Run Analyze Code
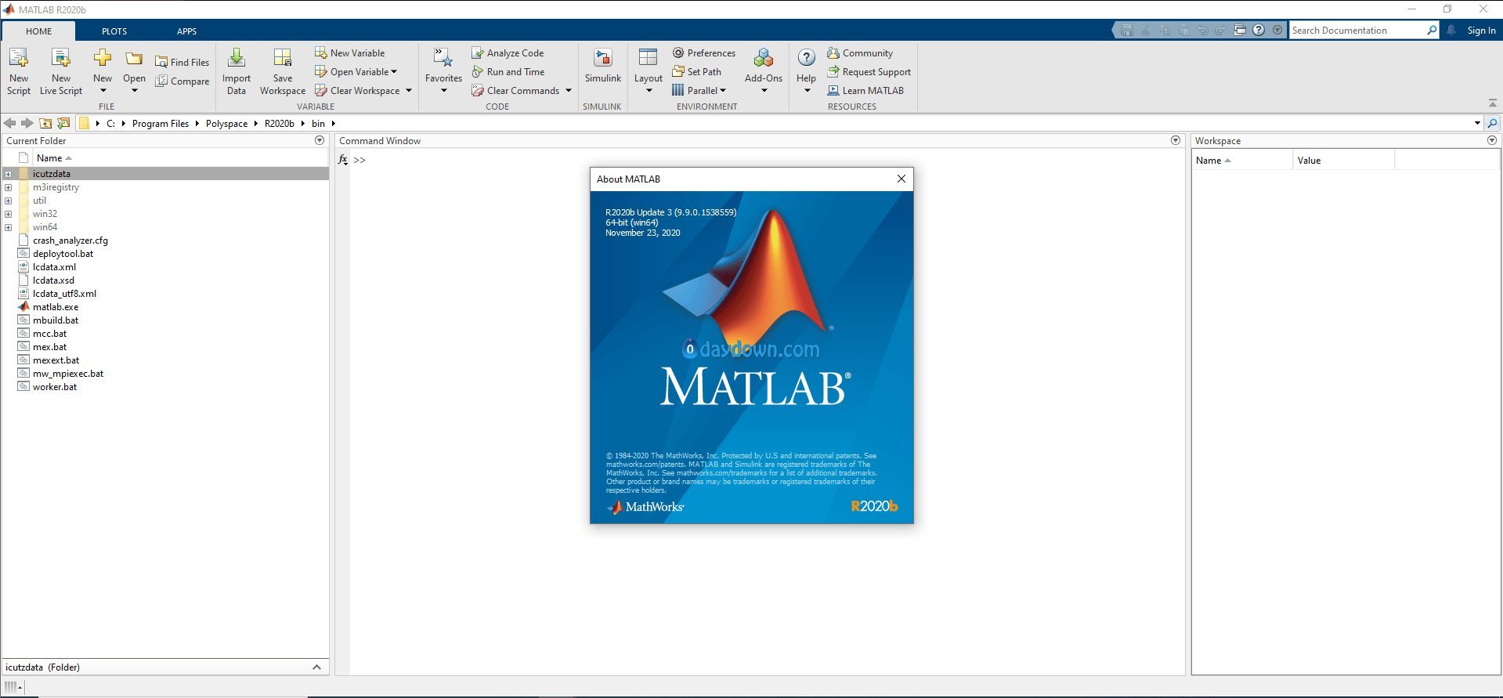The image size is (1503, 698). click(x=508, y=52)
